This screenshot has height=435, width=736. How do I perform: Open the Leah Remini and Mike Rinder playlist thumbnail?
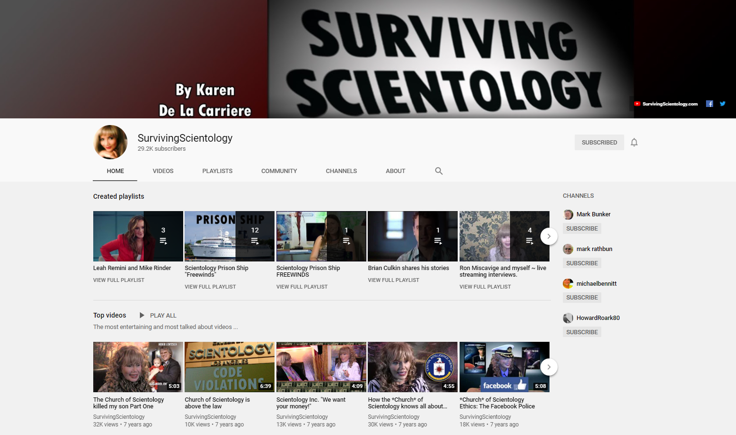[138, 236]
